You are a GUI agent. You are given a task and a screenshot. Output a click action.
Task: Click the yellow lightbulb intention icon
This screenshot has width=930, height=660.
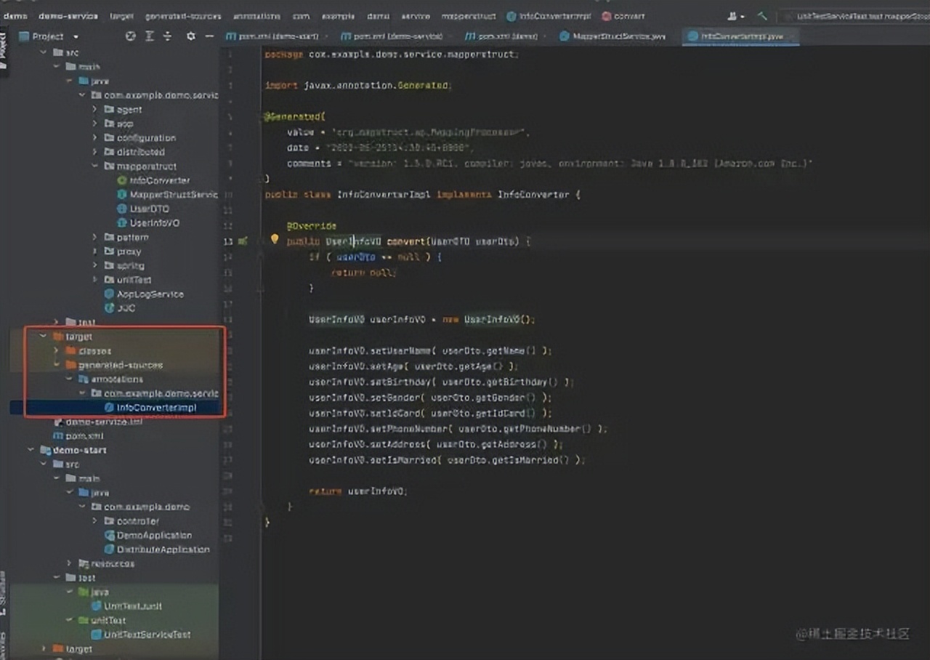coord(275,239)
